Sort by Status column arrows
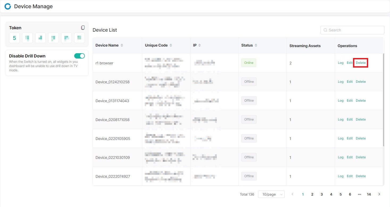The image size is (390, 207). tap(256, 45)
